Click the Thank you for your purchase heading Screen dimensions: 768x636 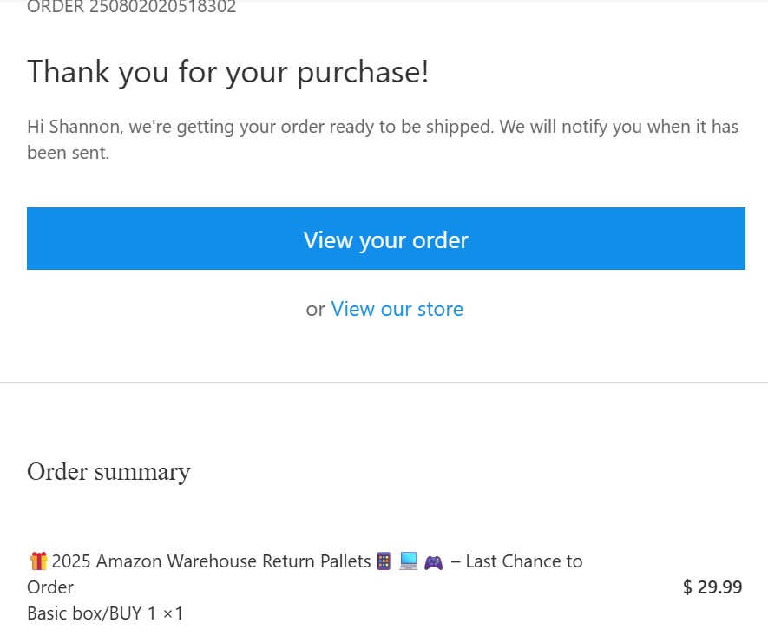click(x=227, y=73)
